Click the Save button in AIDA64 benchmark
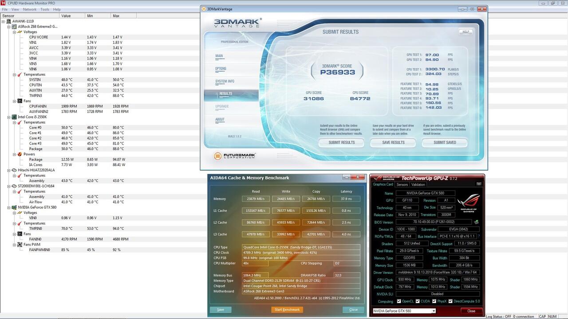The width and height of the screenshot is (568, 319). [x=221, y=310]
